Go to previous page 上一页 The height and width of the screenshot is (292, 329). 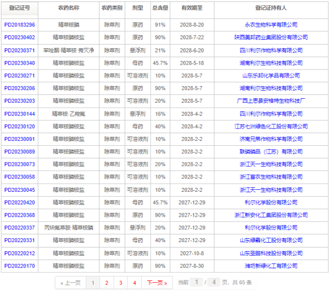[71, 283]
